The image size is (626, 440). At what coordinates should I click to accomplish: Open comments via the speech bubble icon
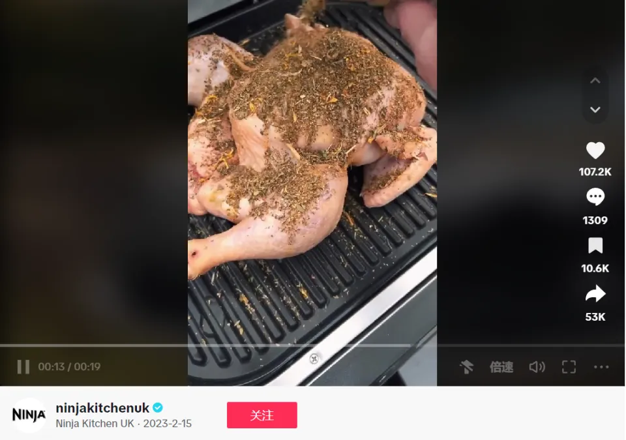coord(595,197)
